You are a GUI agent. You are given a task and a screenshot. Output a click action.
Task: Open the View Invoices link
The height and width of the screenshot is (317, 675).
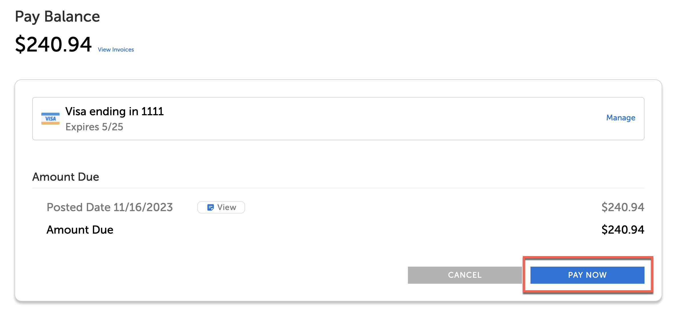(x=116, y=50)
